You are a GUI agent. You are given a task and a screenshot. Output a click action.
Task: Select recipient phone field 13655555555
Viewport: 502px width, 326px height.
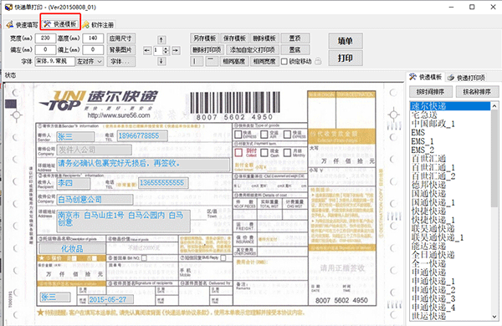163,183
